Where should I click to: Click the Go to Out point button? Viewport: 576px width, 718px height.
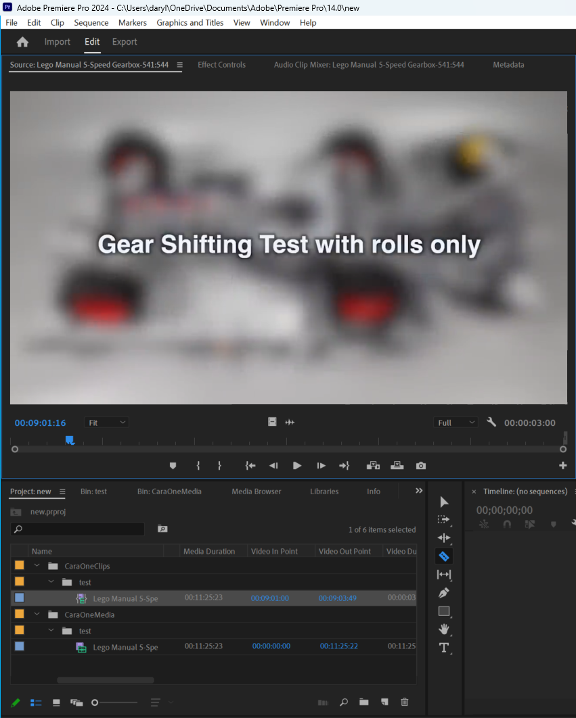pos(344,466)
